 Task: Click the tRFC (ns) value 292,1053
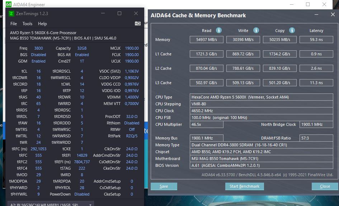pyautogui.click(x=38, y=149)
